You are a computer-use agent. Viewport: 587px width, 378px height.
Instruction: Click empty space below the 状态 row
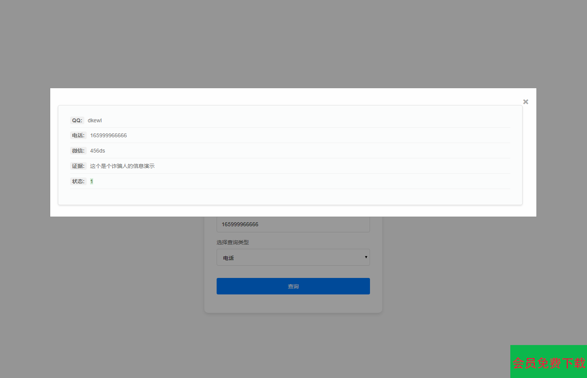[x=290, y=197]
